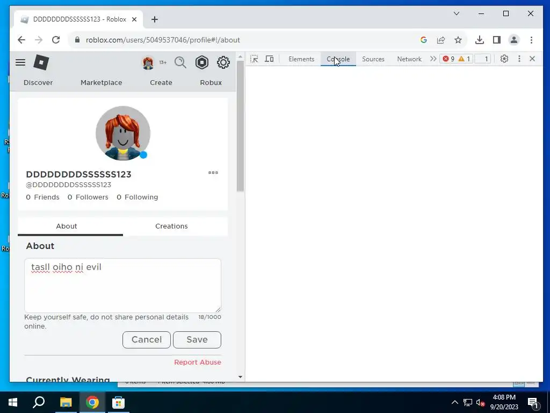Viewport: 550px width, 413px height.
Task: Open File Explorer from taskbar
Action: click(x=66, y=402)
